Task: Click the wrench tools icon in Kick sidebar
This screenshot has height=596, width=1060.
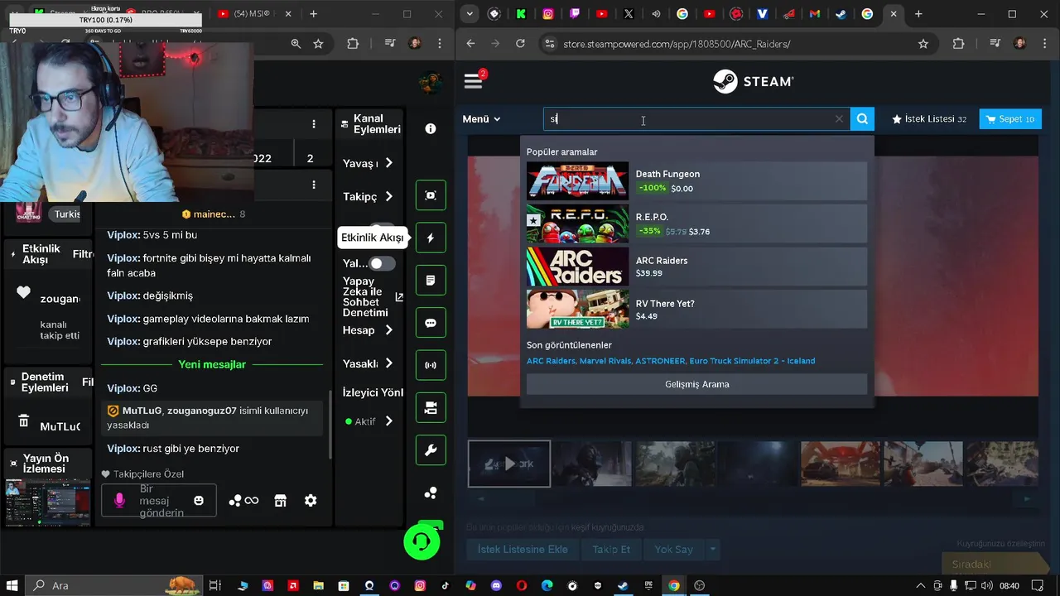Action: pos(431,450)
